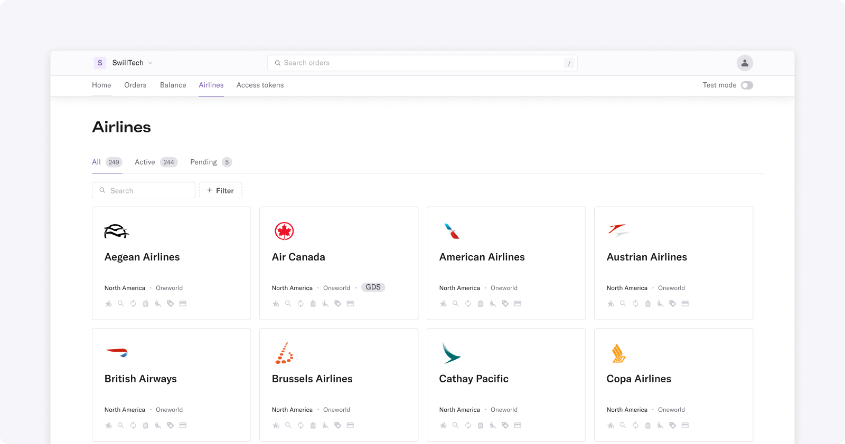Open Aegean Airlines card title
This screenshot has width=845, height=444.
coord(142,257)
